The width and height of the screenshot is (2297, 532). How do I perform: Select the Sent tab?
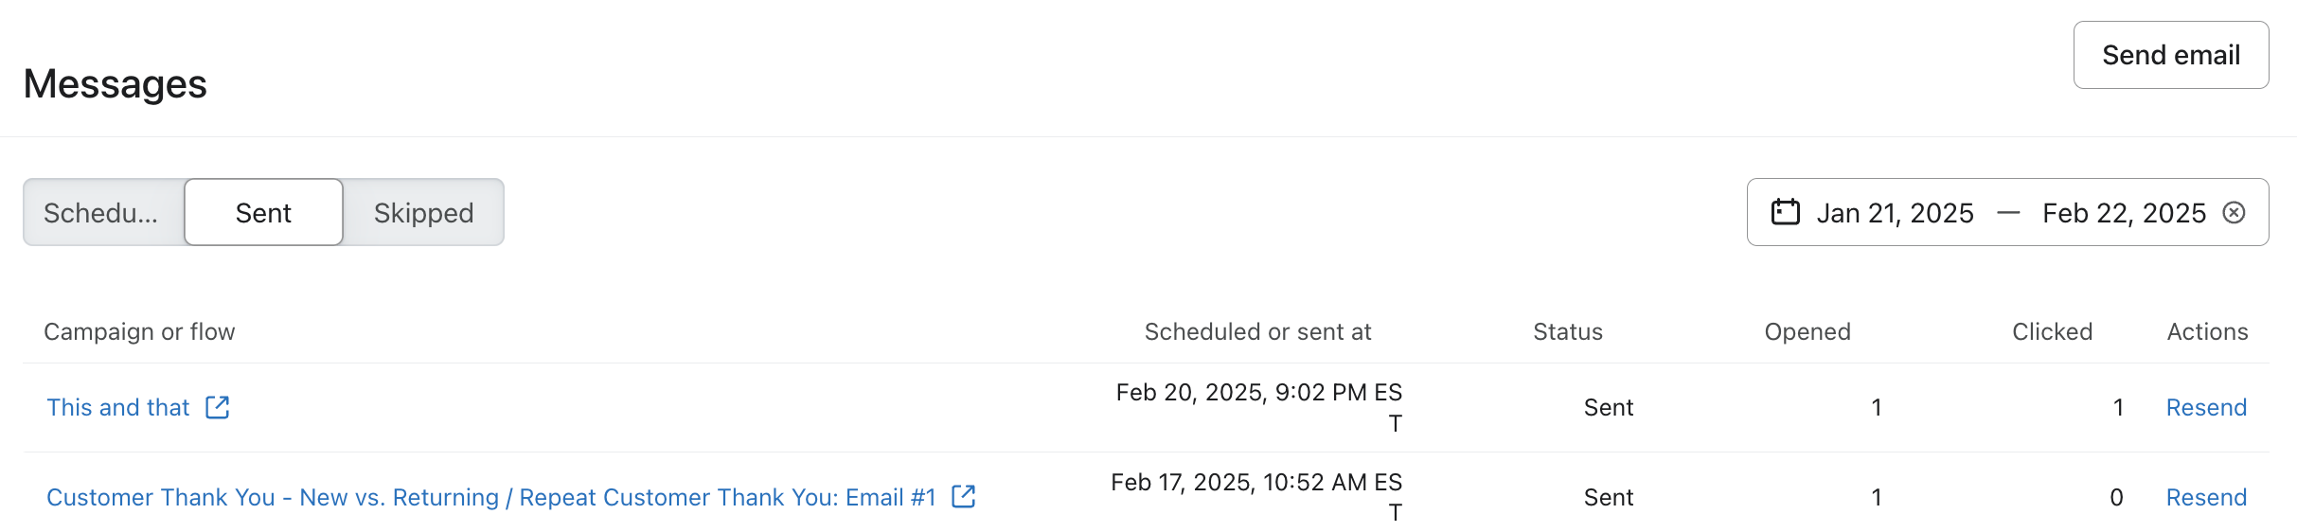click(263, 213)
